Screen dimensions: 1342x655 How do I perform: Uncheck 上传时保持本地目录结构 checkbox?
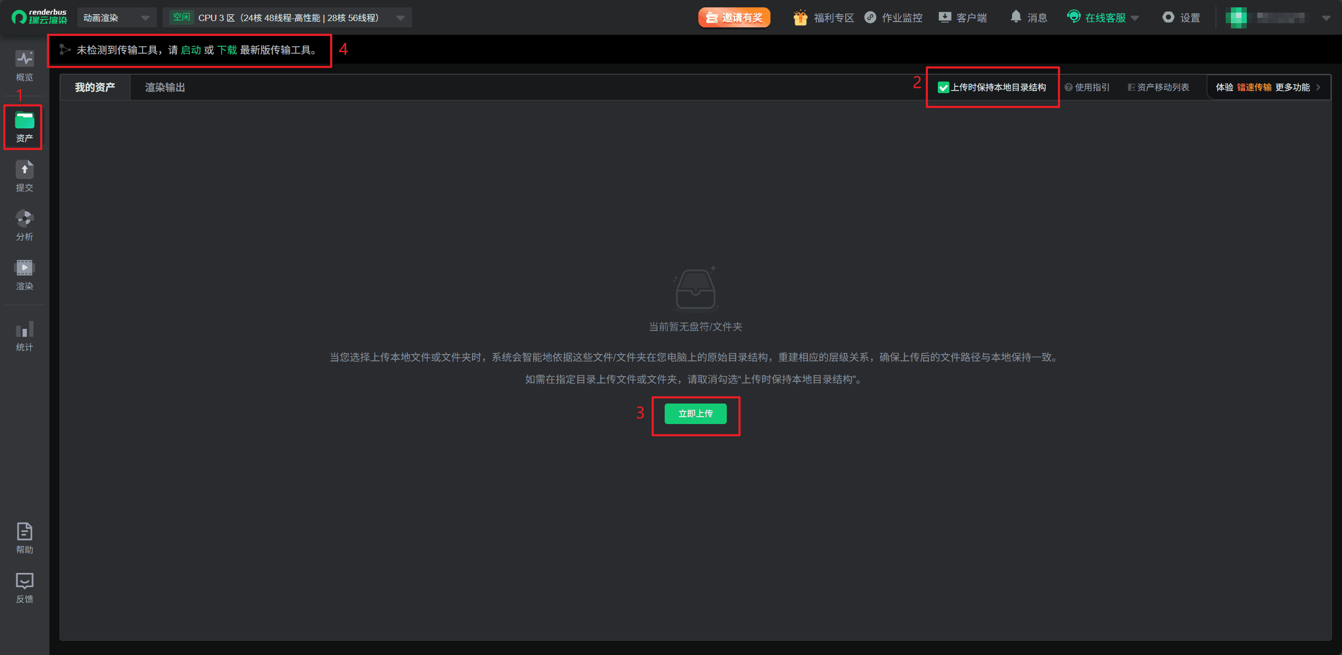943,87
